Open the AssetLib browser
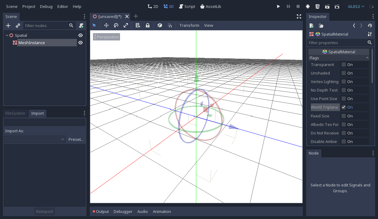The height and width of the screenshot is (219, 378). [211, 6]
